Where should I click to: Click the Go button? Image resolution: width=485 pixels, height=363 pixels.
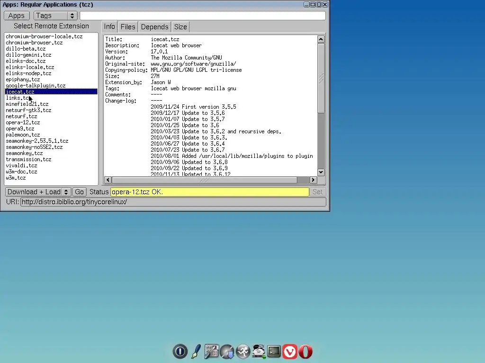(79, 192)
